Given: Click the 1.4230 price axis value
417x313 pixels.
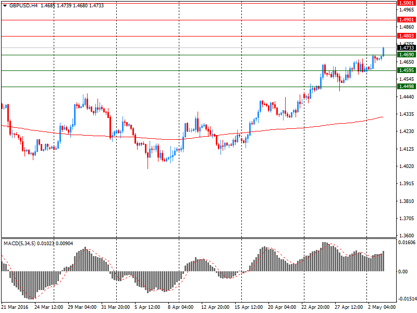Looking at the screenshot, I should tap(407, 131).
